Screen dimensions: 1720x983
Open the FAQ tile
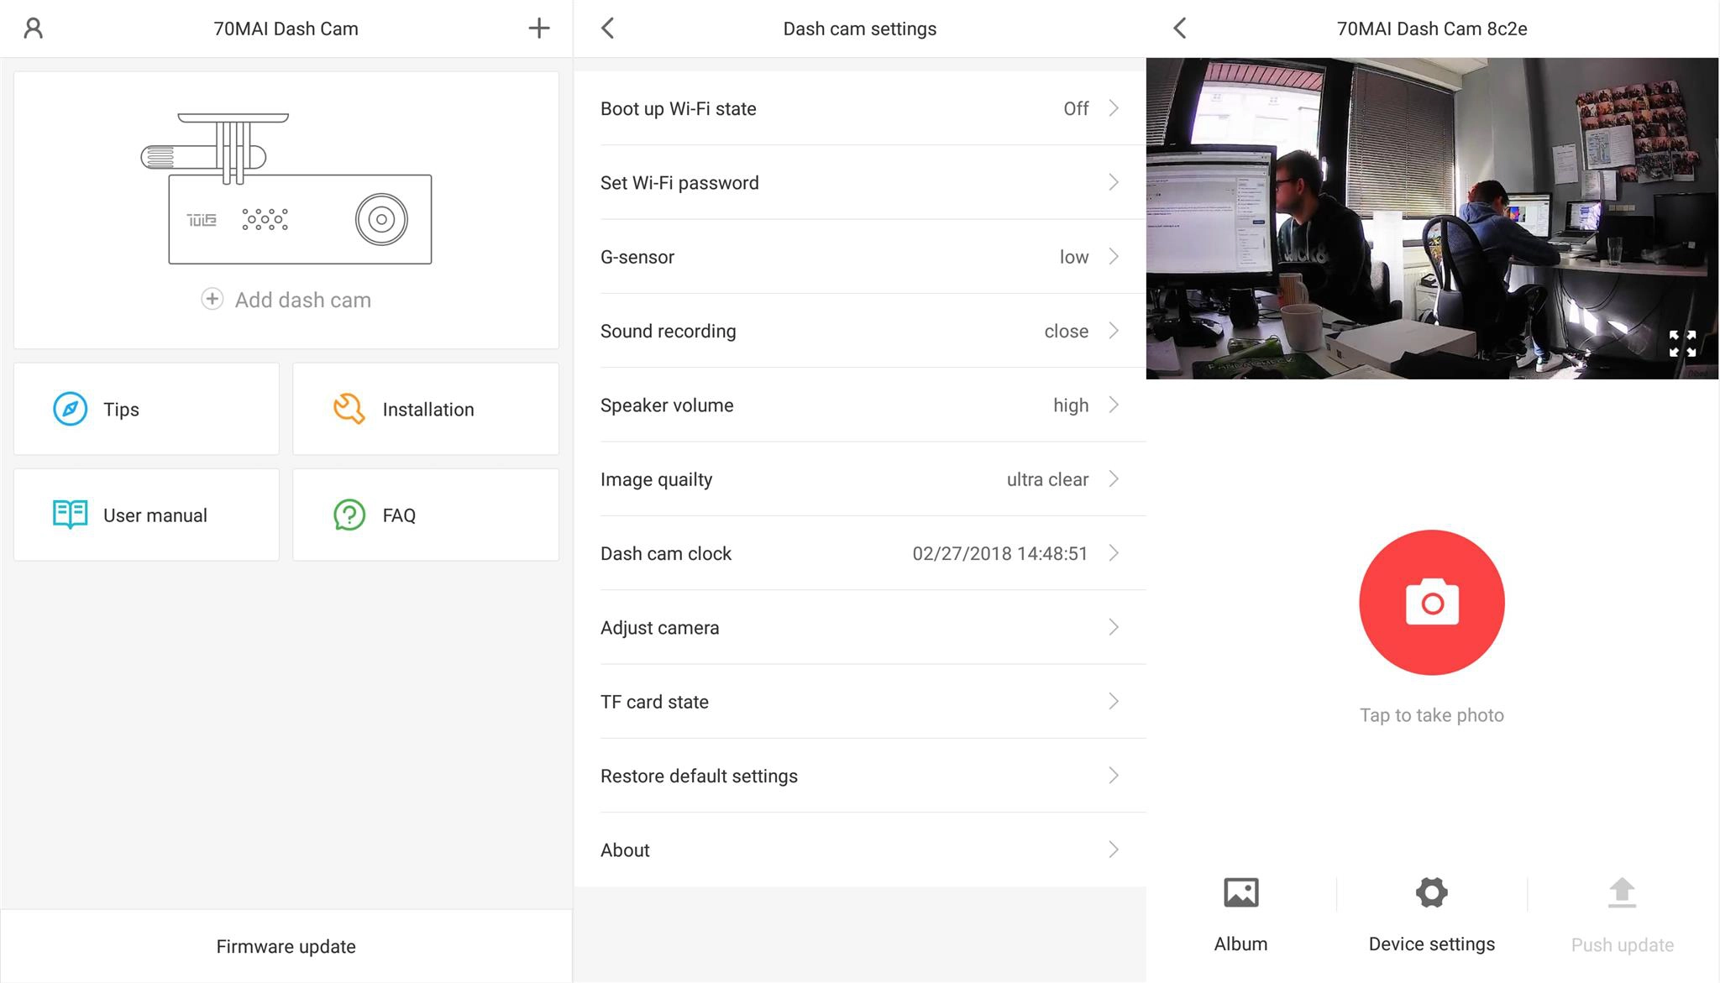coord(426,515)
